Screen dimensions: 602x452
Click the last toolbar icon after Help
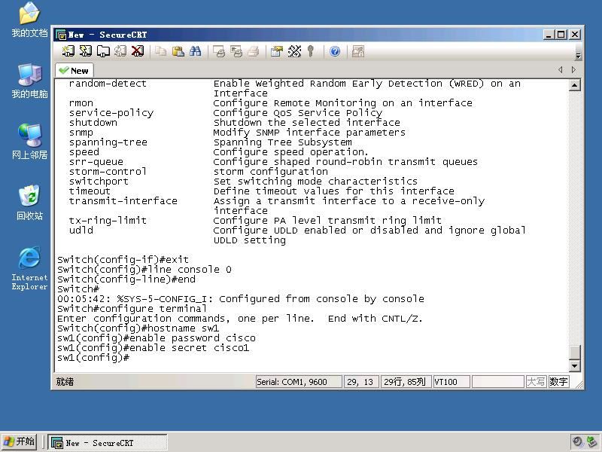tap(358, 51)
